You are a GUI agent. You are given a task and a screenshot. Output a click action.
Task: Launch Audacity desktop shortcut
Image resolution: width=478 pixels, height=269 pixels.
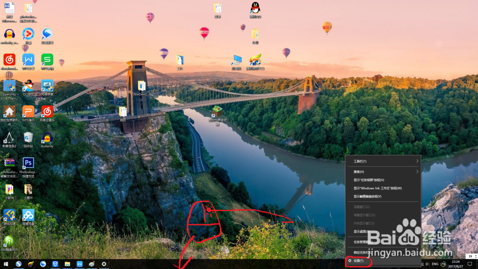point(47,140)
